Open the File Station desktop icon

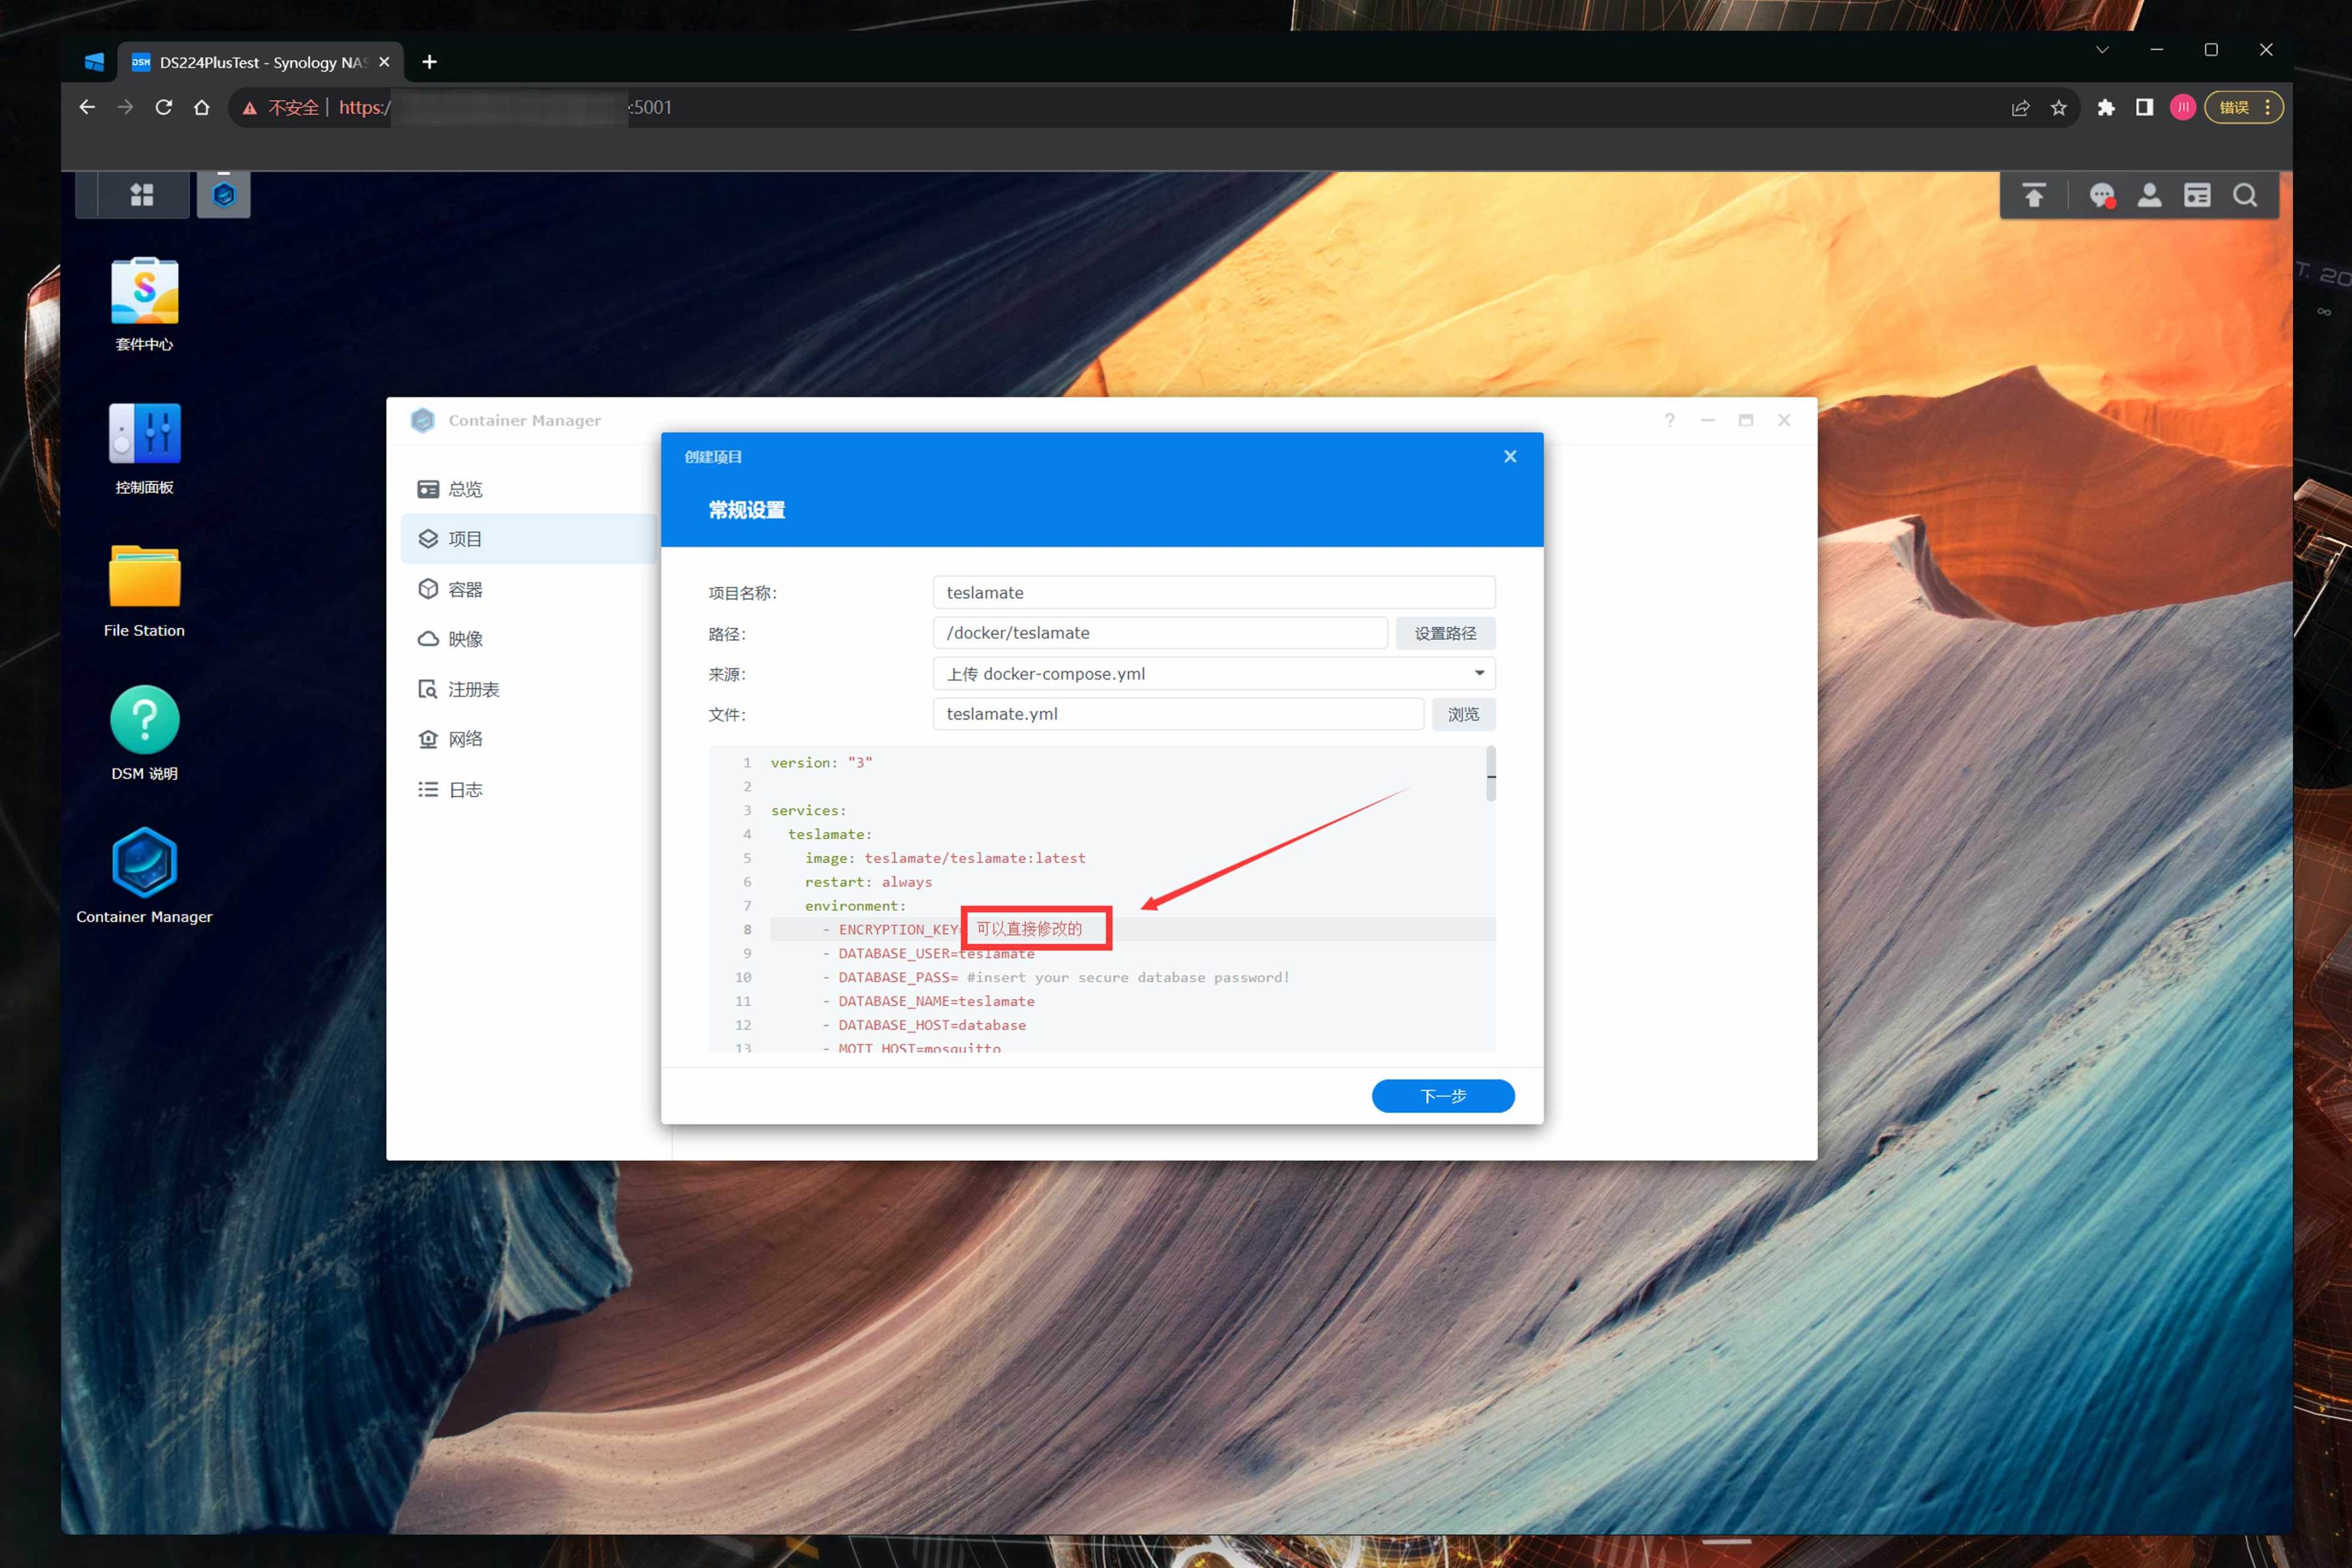point(144,578)
